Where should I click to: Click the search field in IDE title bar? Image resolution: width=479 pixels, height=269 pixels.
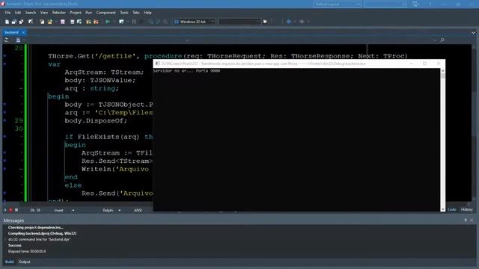385,4
